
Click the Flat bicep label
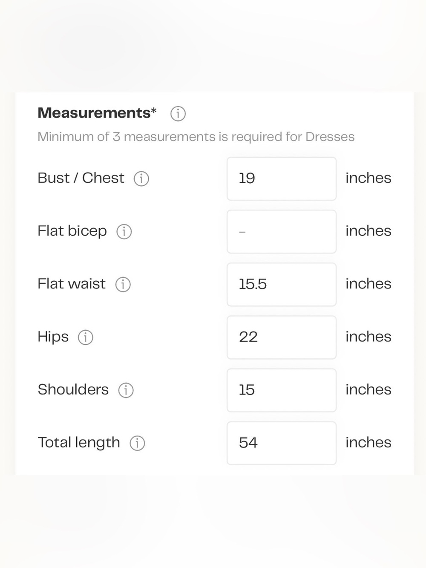pyautogui.click(x=72, y=231)
